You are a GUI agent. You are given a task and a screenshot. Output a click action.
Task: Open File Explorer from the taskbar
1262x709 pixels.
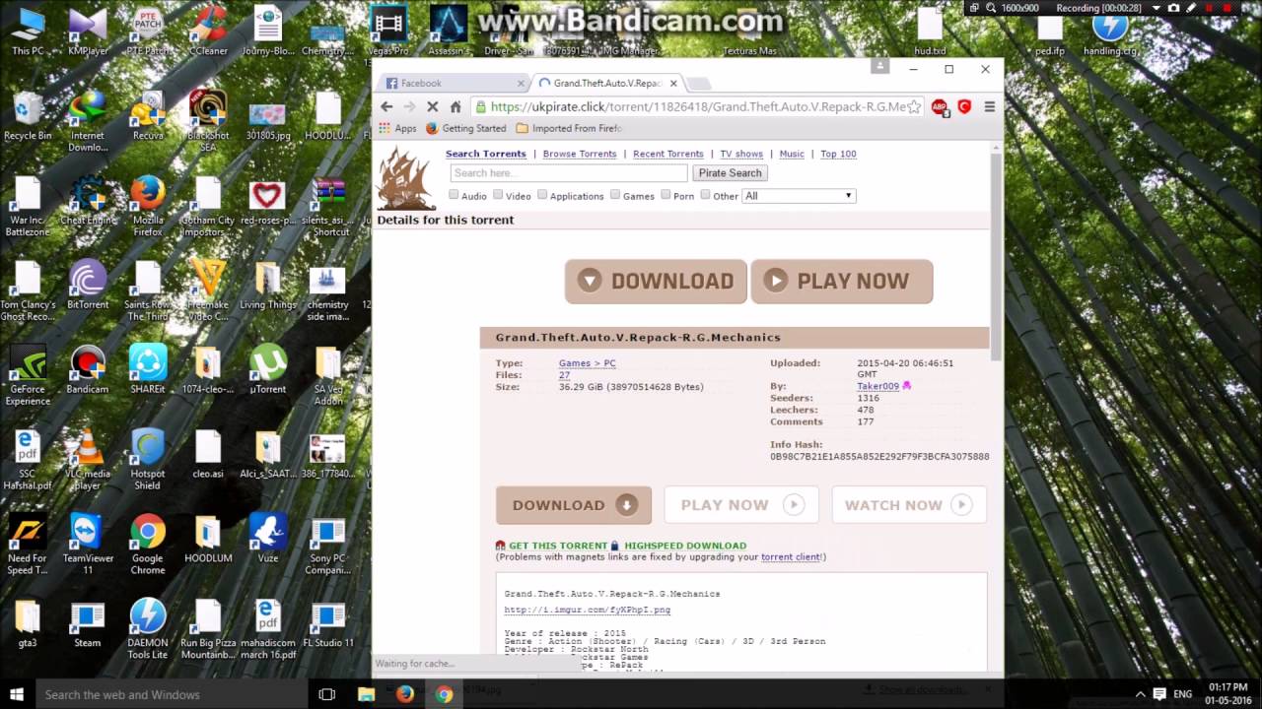pyautogui.click(x=366, y=694)
